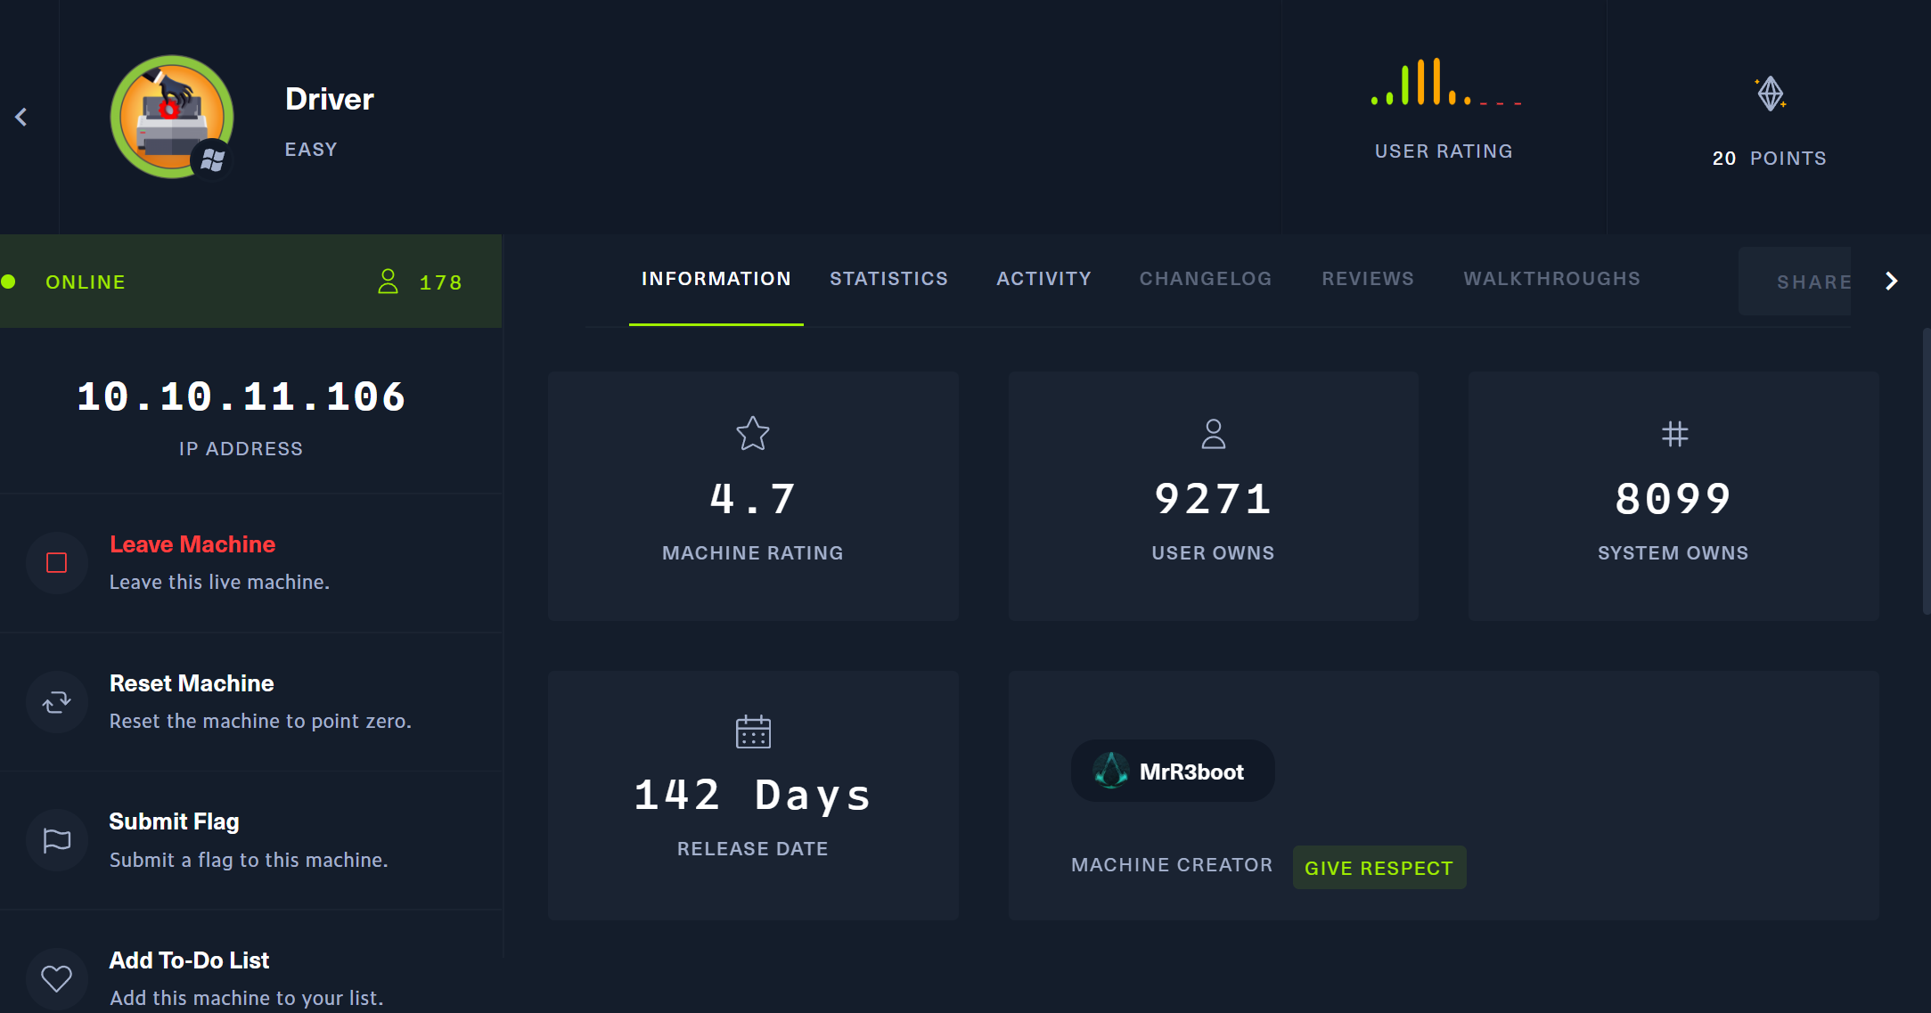
Task: Open MrR3boot creator profile
Action: click(1173, 772)
